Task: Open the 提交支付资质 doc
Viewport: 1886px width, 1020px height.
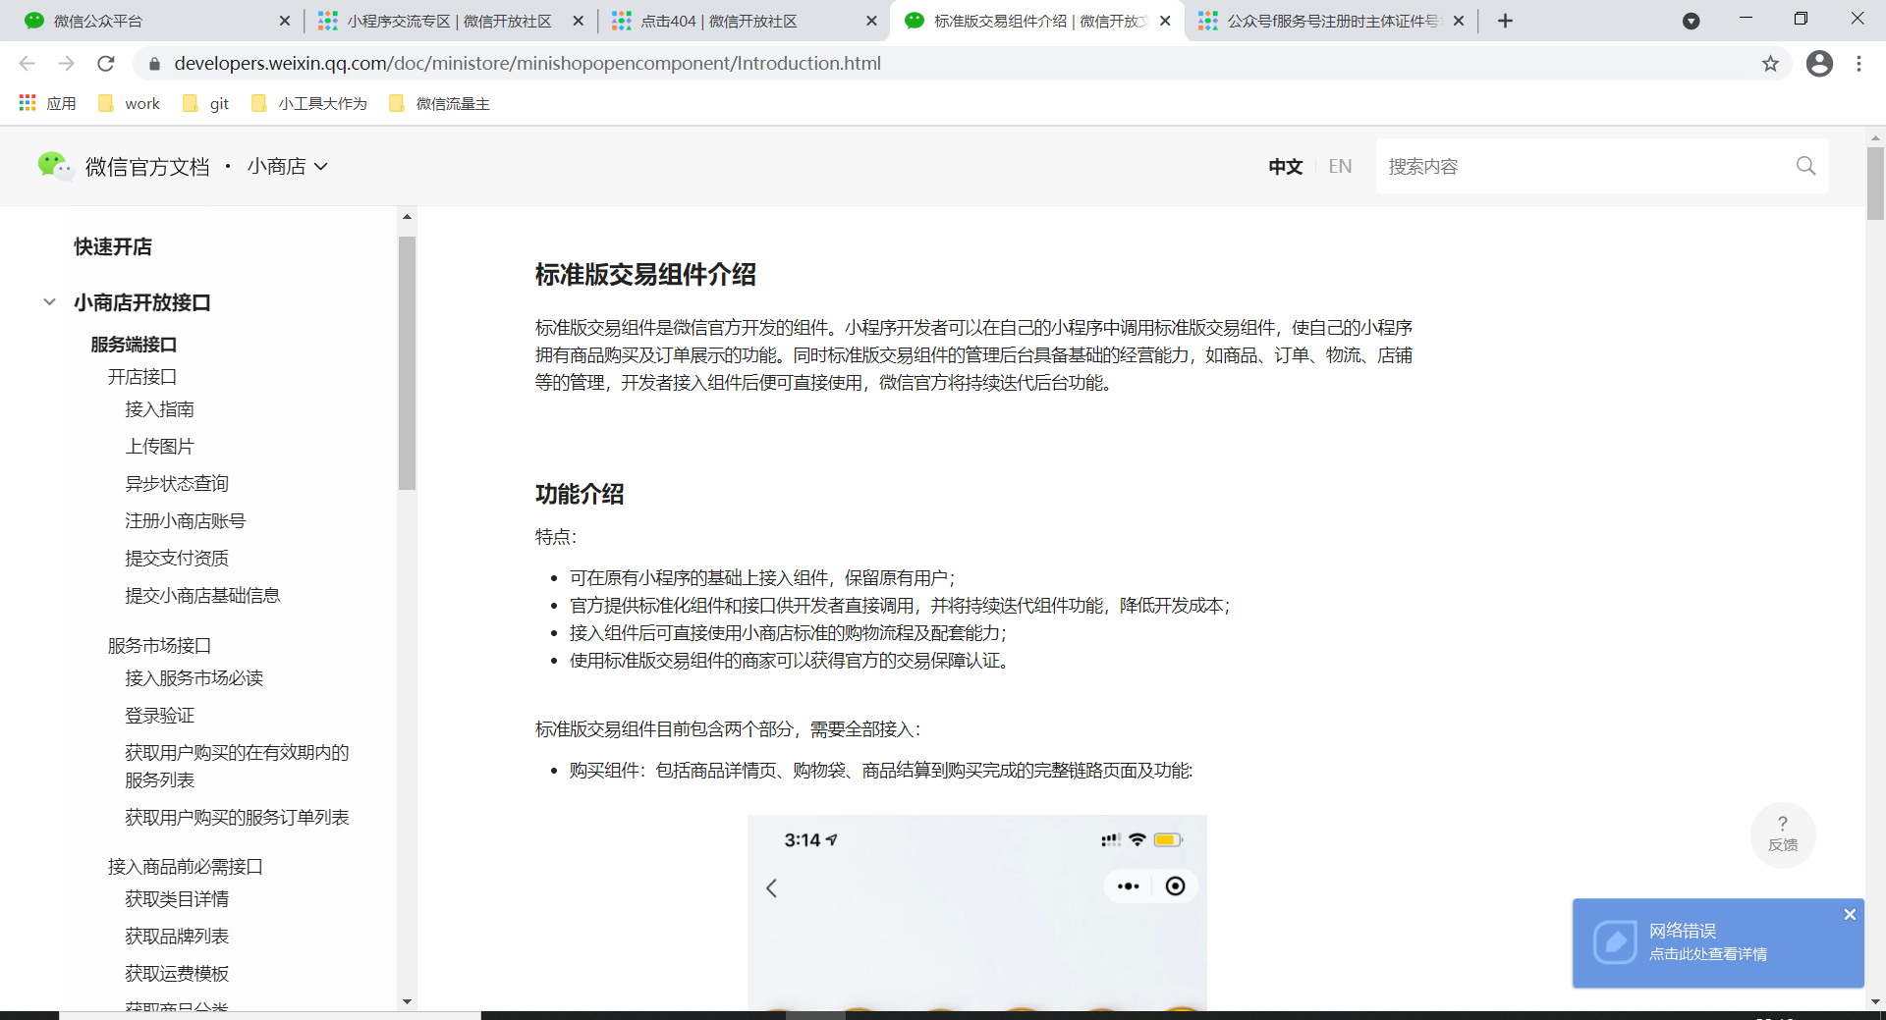Action: pyautogui.click(x=177, y=559)
